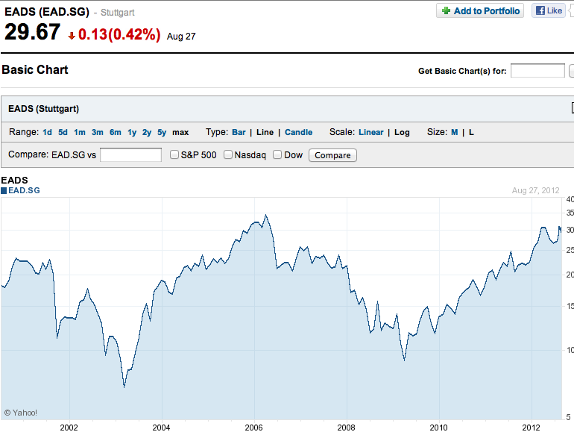
Task: Click the 2010 x-axis year label
Action: click(438, 428)
